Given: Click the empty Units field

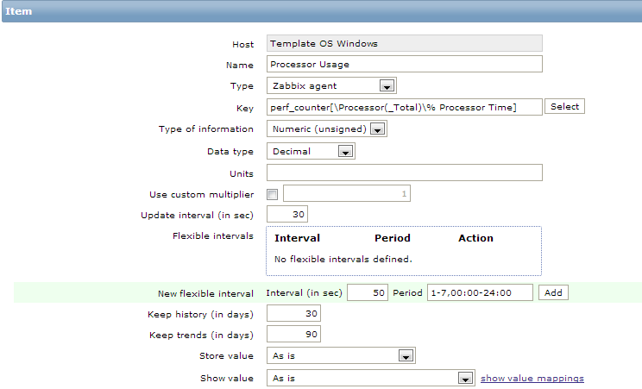Looking at the screenshot, I should point(404,173).
